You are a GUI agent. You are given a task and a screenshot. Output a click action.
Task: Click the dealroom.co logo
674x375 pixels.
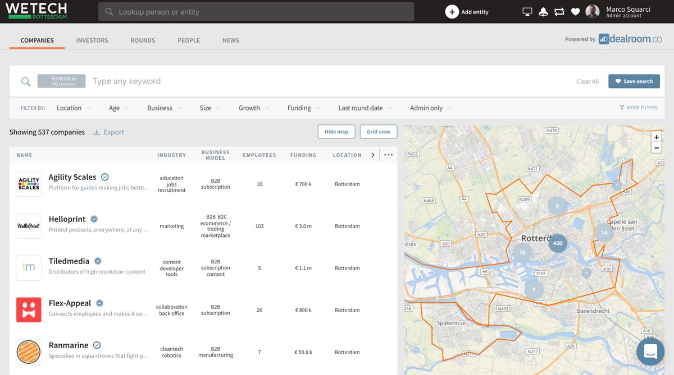(630, 39)
